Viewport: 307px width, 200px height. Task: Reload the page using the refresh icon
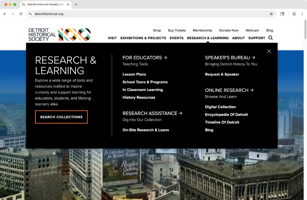[21, 14]
